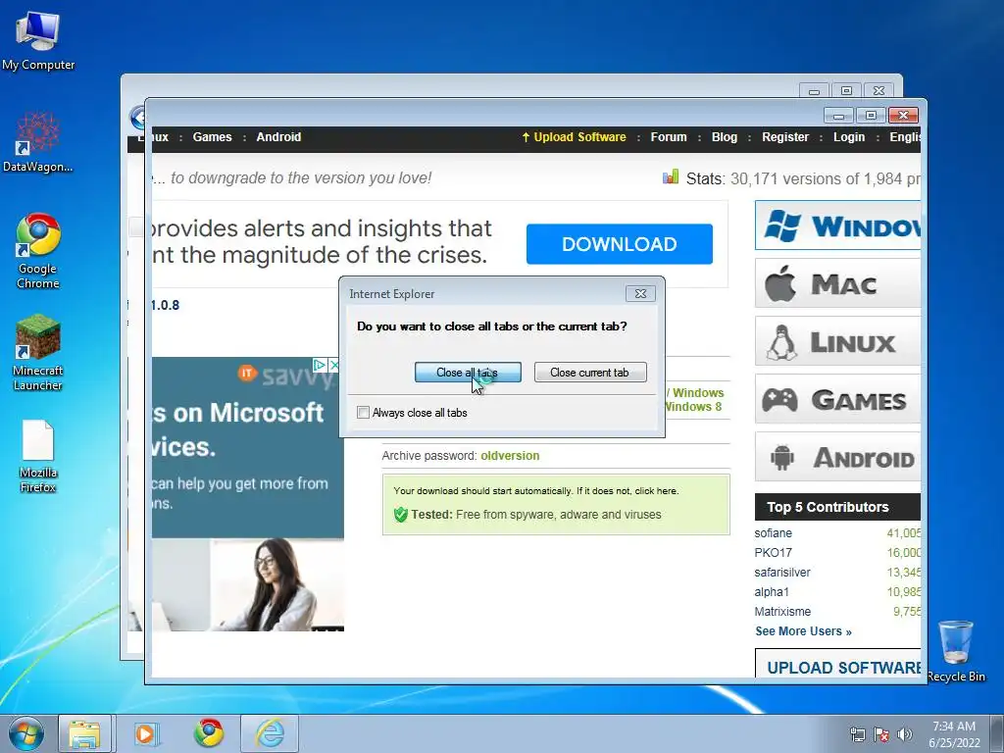Click back arrow in background browser window
The width and height of the screenshot is (1004, 753).
(137, 118)
